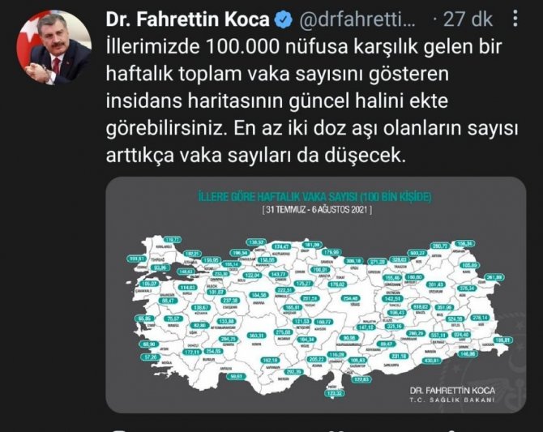Click the 174.47 value label on map
The width and height of the screenshot is (543, 432).
pos(281,246)
